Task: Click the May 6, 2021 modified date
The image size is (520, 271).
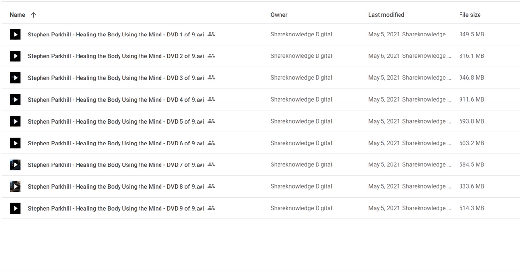Action: click(x=383, y=56)
